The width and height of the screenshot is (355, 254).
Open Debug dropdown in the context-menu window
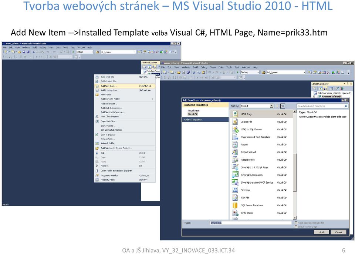85,52
